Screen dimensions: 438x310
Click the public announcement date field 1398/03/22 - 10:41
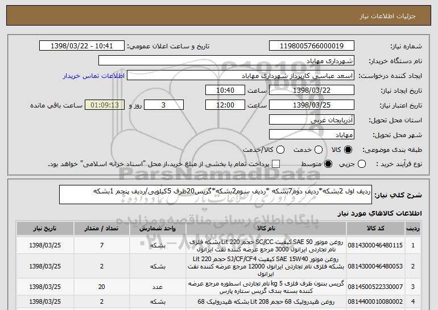(82, 46)
